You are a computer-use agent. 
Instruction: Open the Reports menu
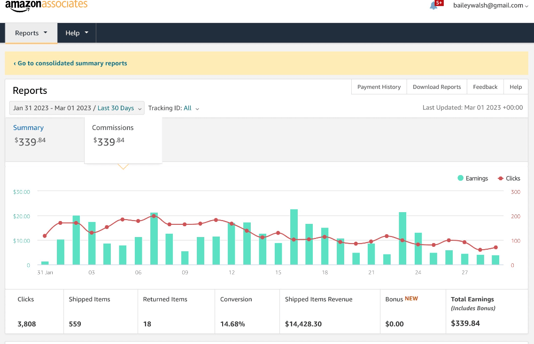31,33
